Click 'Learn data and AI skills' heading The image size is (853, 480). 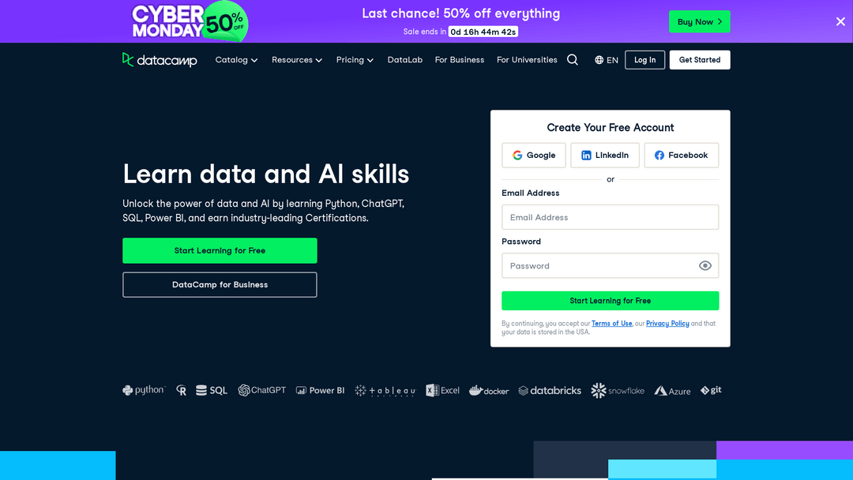(265, 174)
